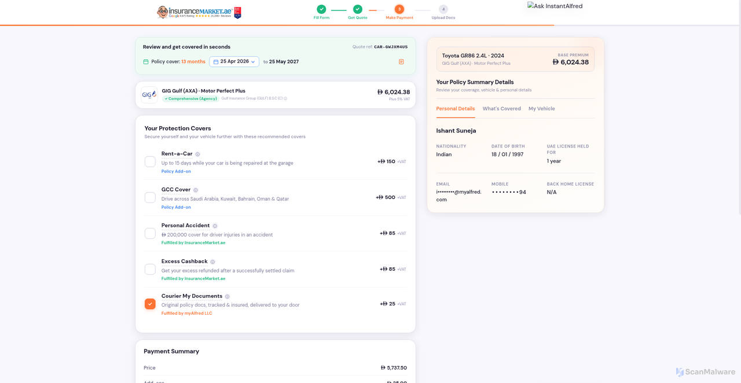This screenshot has height=383, width=741.
Task: Click the Get Quote checkmark icon
Action: click(x=357, y=10)
